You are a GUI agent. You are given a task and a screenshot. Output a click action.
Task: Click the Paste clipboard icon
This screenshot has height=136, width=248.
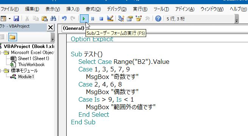[44, 19]
